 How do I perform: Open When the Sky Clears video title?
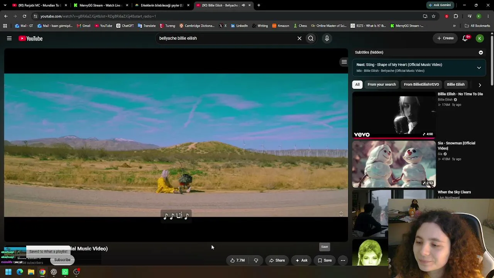click(454, 192)
